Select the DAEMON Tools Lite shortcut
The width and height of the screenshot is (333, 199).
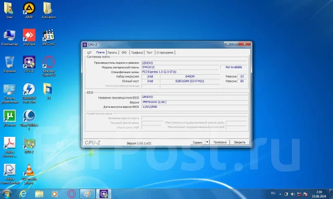tap(29, 93)
